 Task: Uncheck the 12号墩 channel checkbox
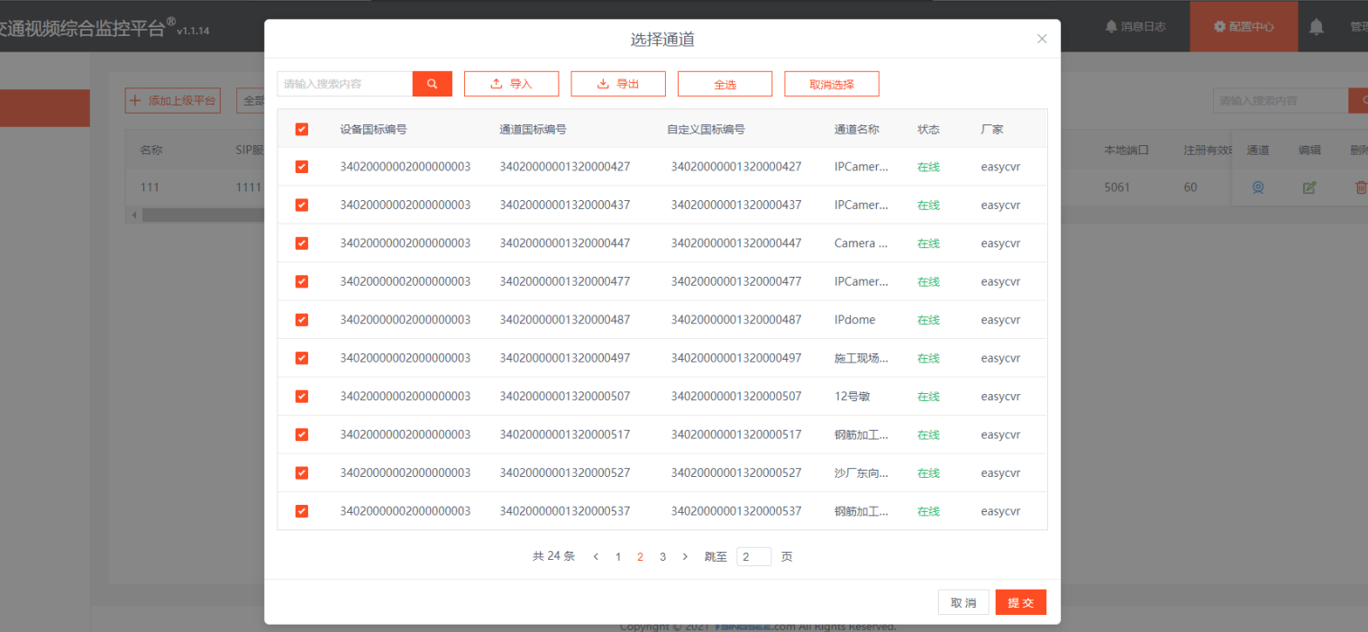[302, 397]
